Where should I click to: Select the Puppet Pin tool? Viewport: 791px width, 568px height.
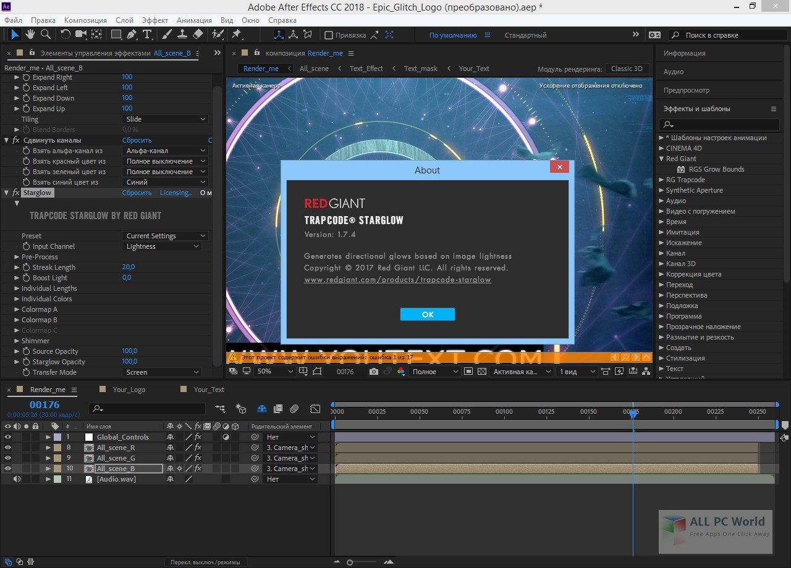236,35
